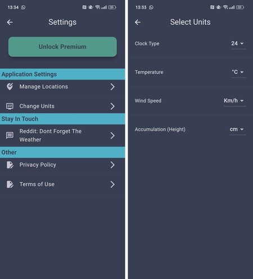Open the Accumulation cm dropdown
Image resolution: width=253 pixels, height=279 pixels.
tap(238, 130)
